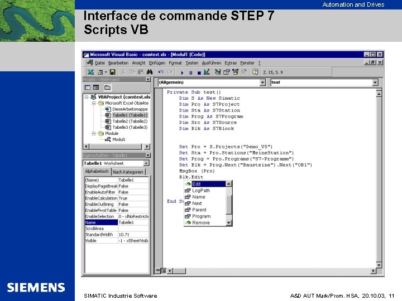
Task: Collapse the VBAProject (comtest.xls) tree node
Action: tap(87, 97)
